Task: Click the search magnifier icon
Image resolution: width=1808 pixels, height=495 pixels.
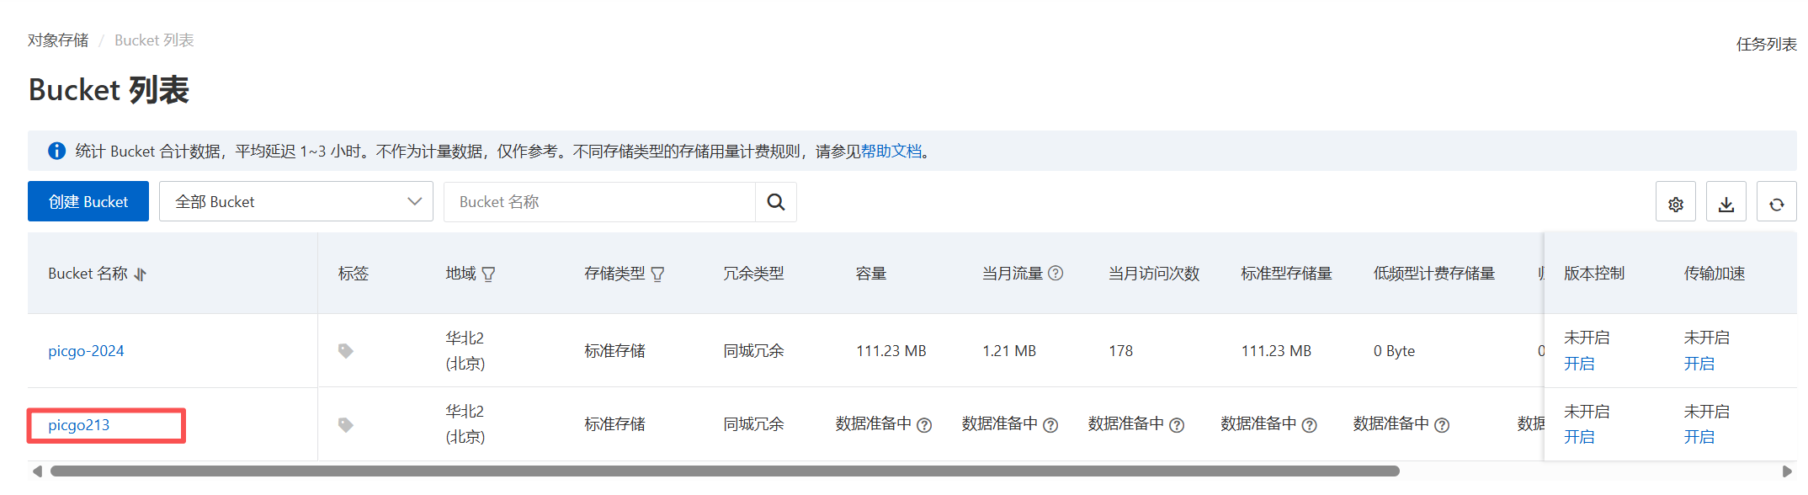Action: [775, 202]
